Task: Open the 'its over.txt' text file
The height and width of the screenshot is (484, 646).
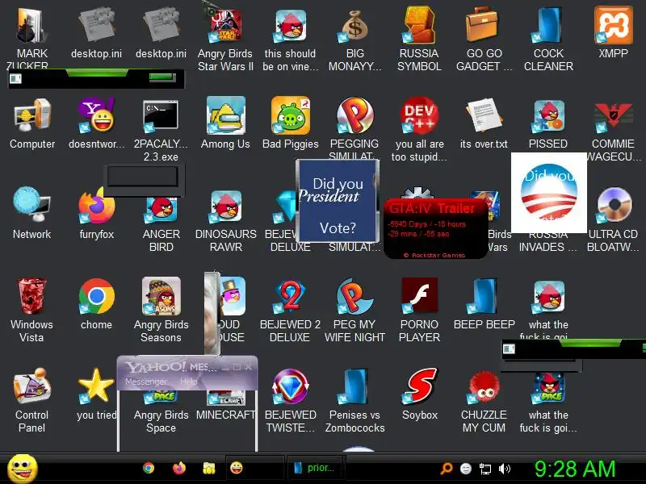Action: click(484, 116)
